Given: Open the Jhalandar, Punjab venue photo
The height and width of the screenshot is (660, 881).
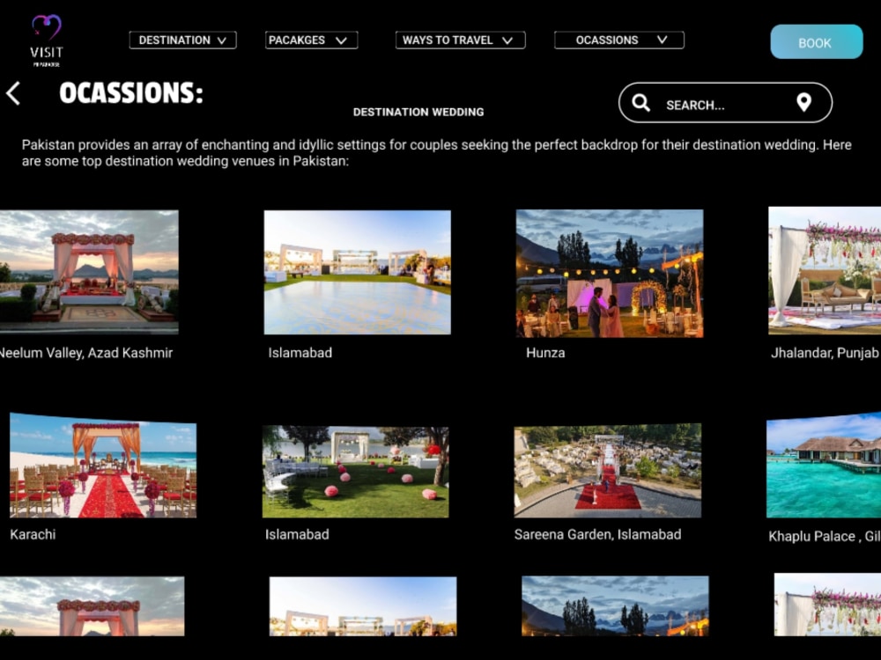Looking at the screenshot, I should click(825, 270).
